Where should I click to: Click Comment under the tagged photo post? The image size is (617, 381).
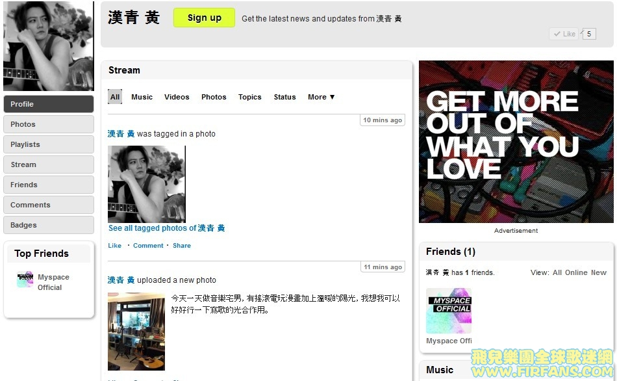(x=148, y=246)
